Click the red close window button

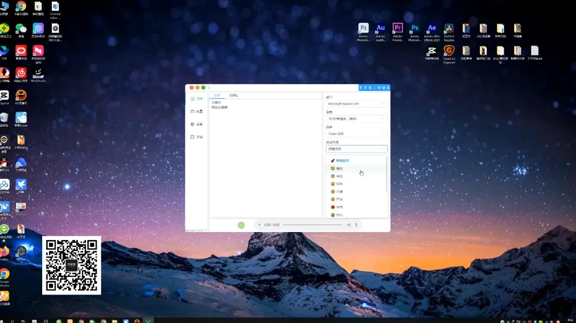tap(191, 88)
